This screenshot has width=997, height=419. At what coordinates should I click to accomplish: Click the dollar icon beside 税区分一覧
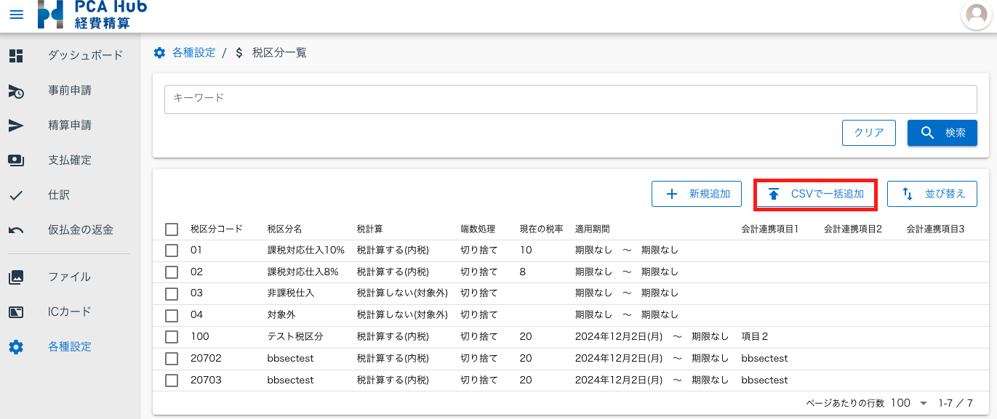239,53
